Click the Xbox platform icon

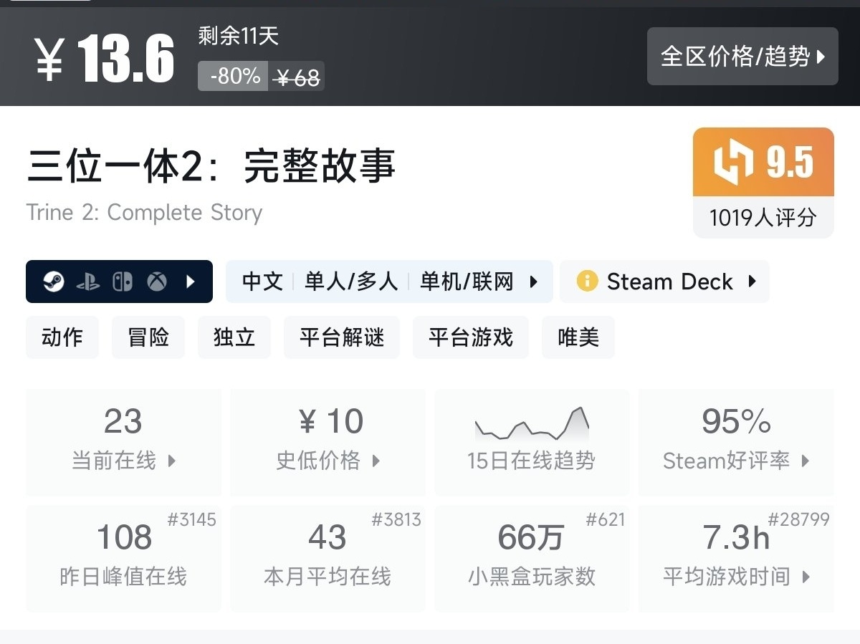click(157, 282)
